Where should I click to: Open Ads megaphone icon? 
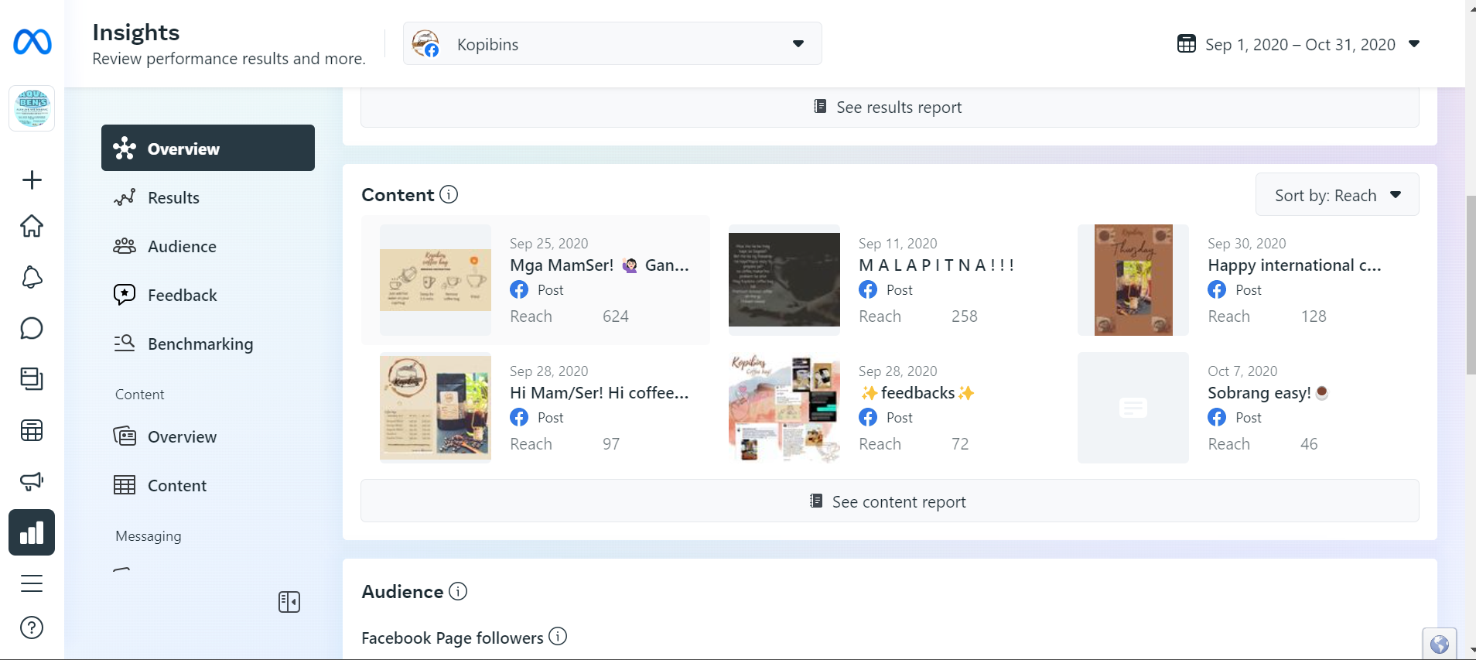click(x=32, y=481)
